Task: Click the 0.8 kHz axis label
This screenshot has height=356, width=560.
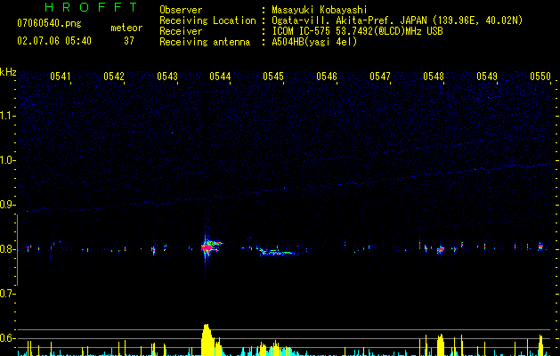Action: [7, 249]
